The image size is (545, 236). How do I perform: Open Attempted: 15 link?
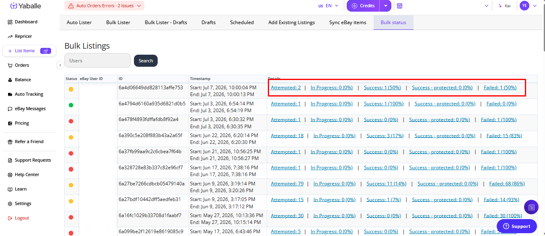(287, 200)
